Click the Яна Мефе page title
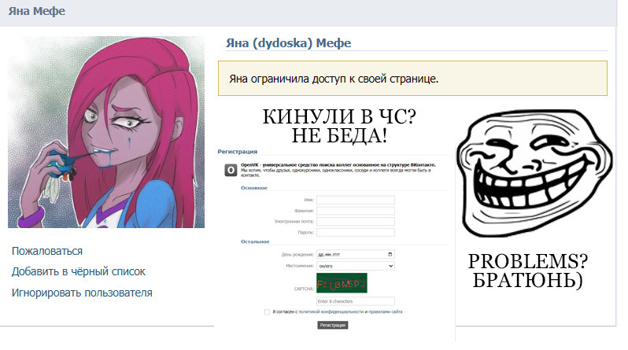 (x=37, y=11)
